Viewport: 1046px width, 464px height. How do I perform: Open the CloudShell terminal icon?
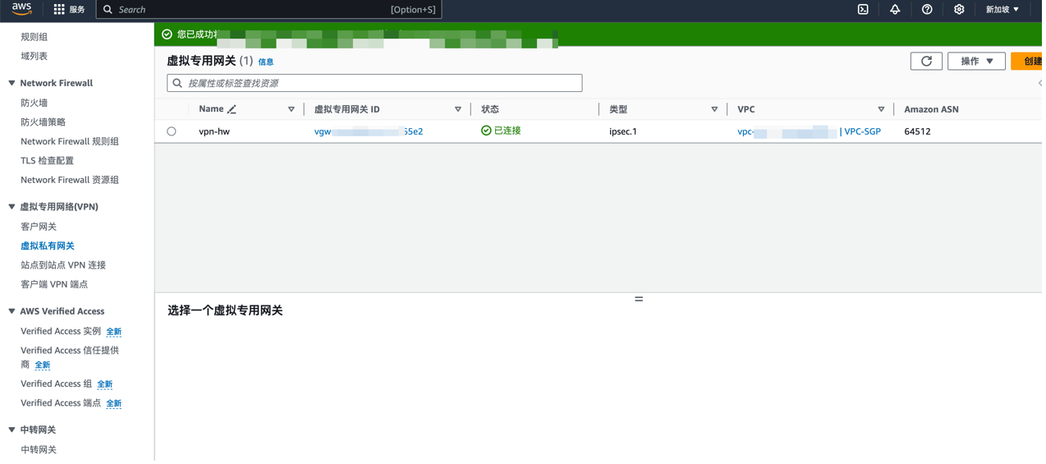(x=863, y=10)
